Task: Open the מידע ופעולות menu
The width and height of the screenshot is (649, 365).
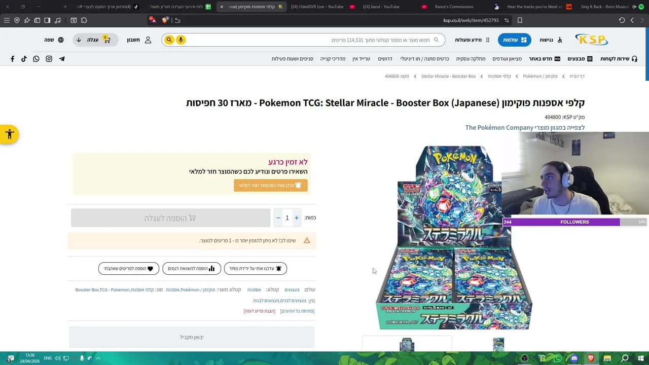Action: click(x=472, y=40)
